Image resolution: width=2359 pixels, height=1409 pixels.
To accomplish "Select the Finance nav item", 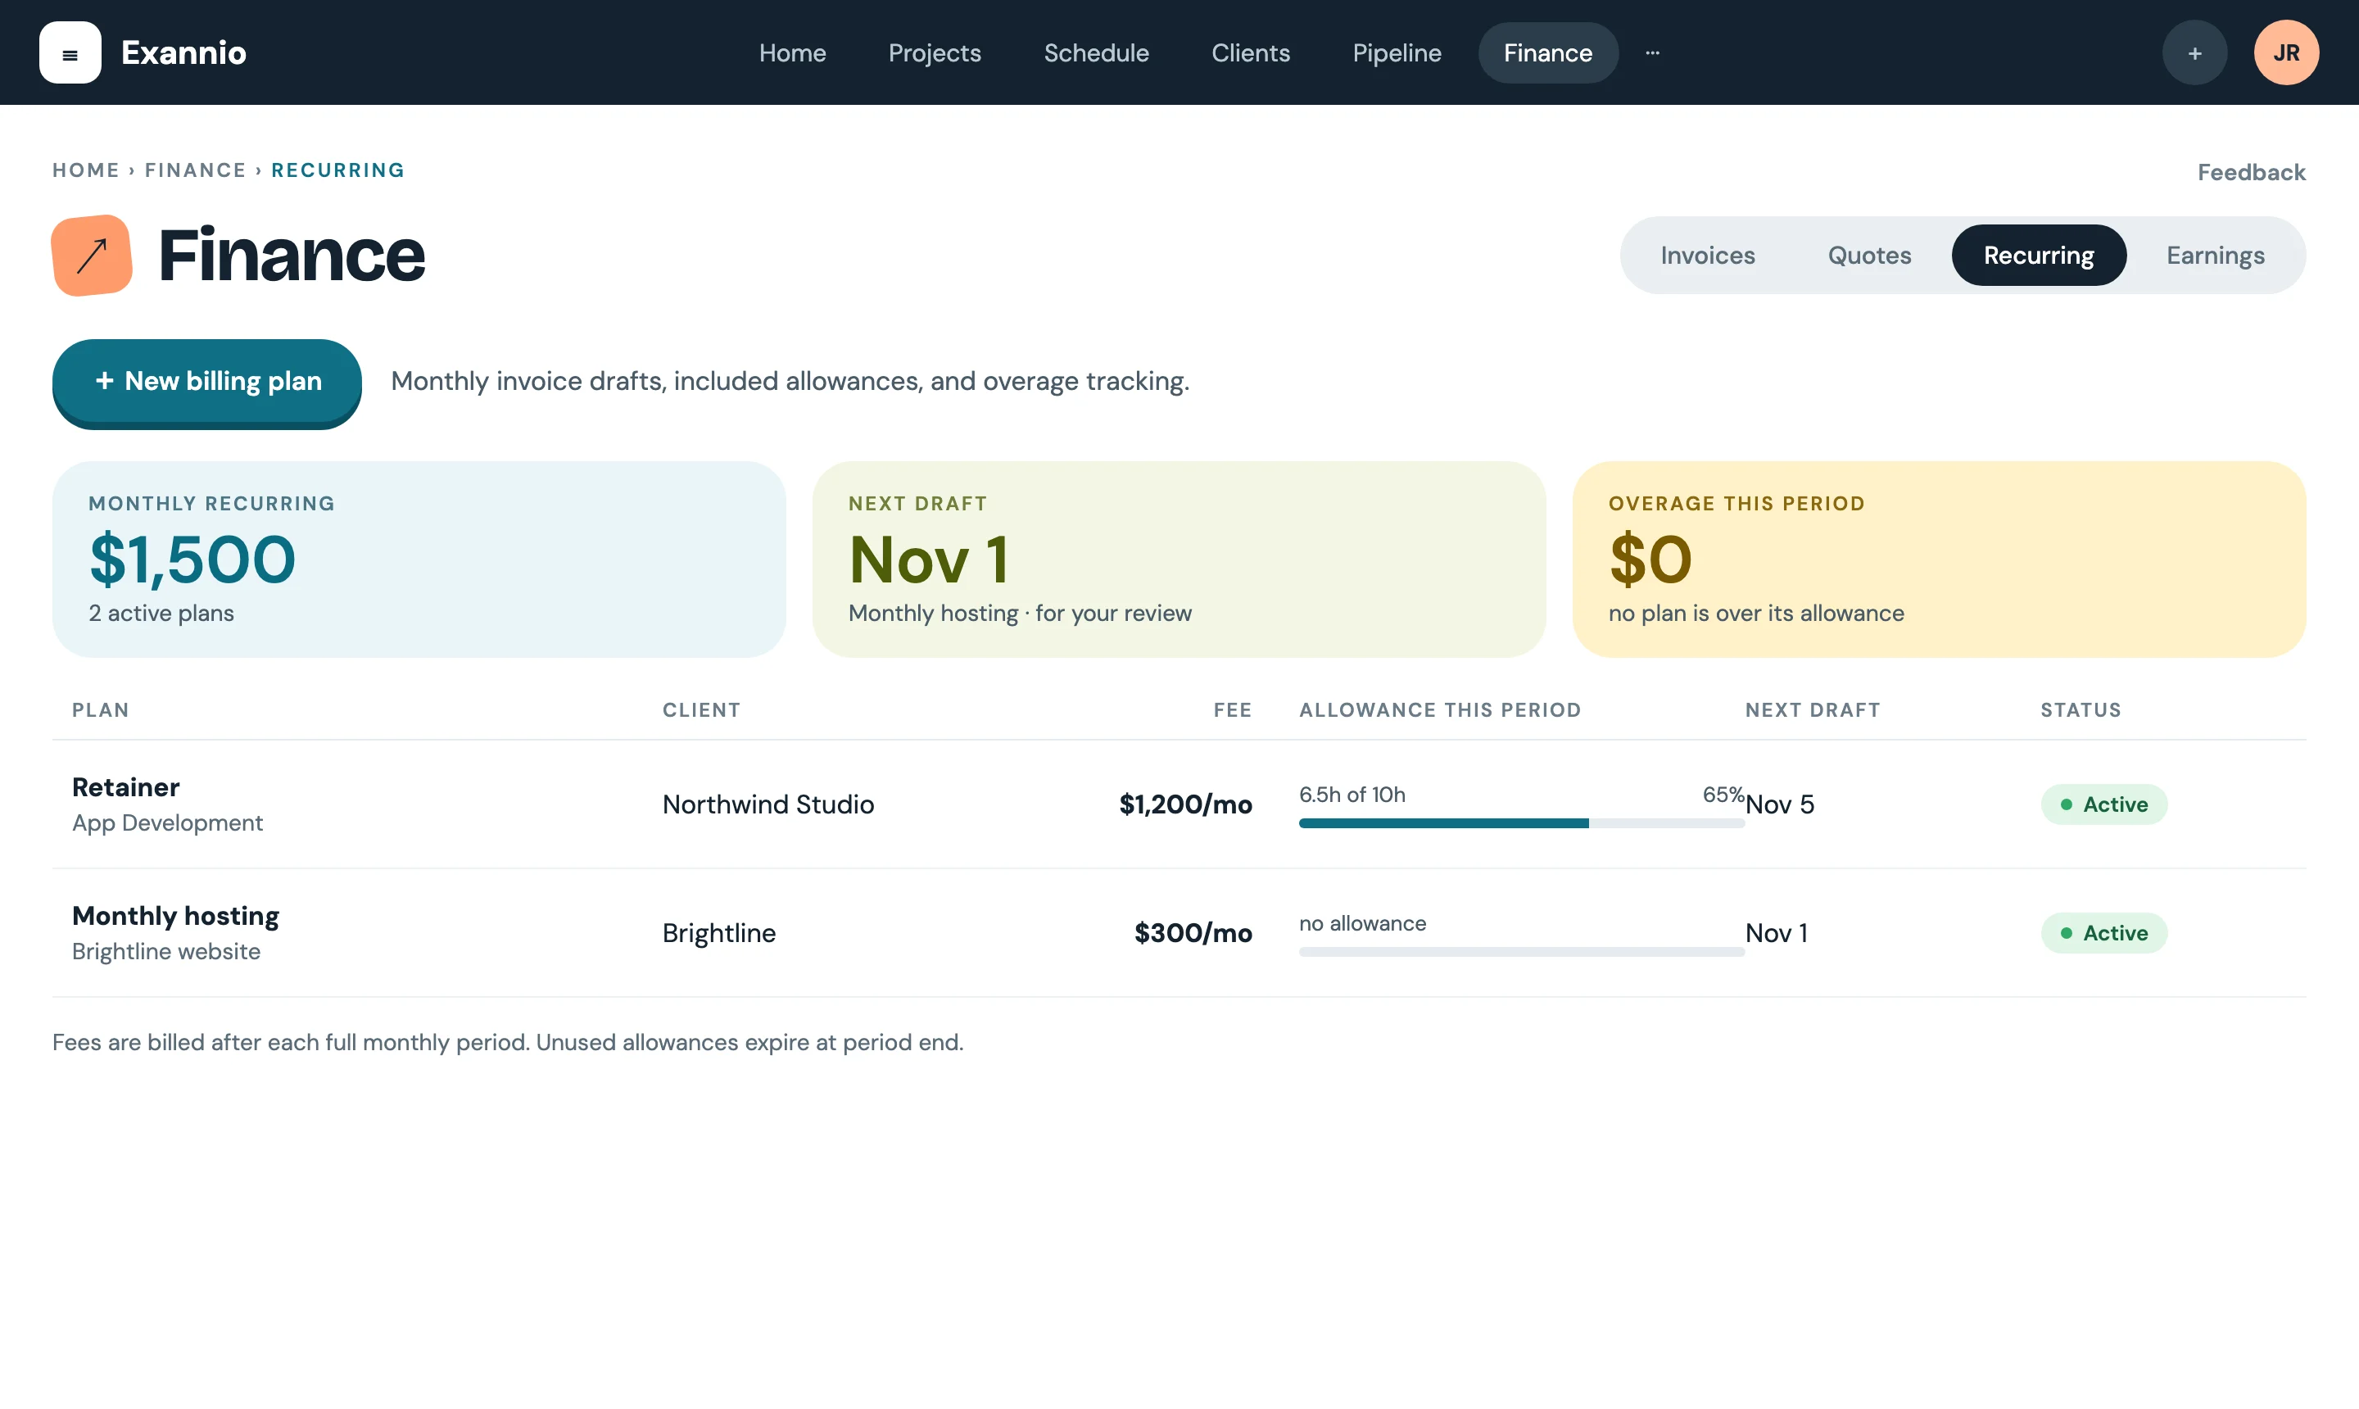I will [x=1547, y=52].
